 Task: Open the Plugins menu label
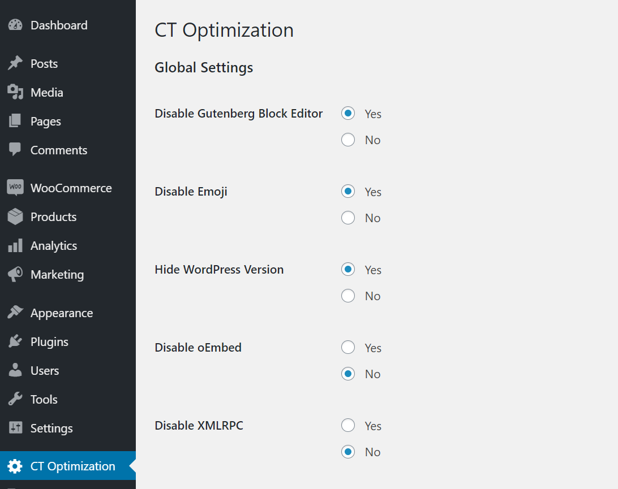pos(49,342)
